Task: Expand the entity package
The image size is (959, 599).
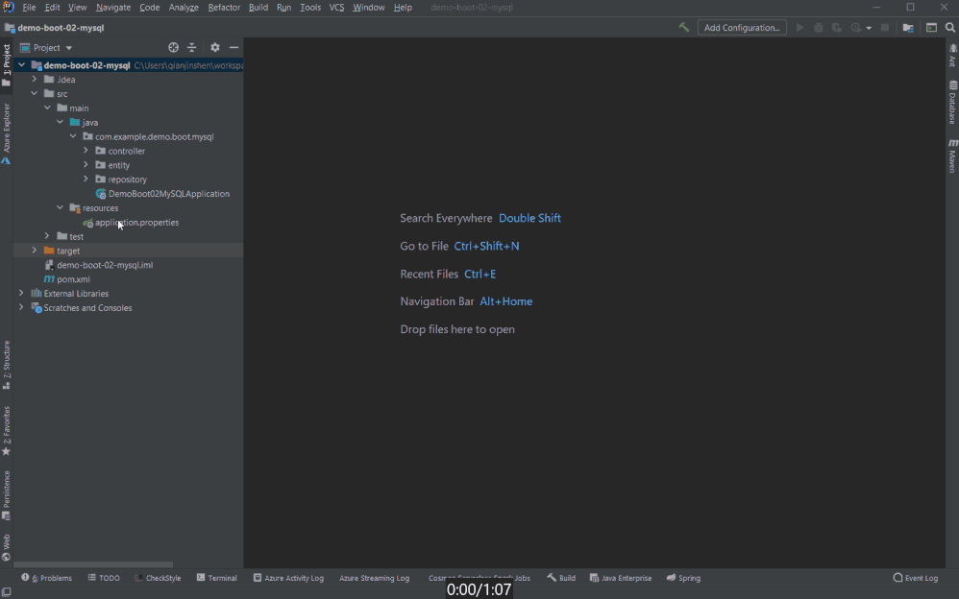Action: (86, 165)
